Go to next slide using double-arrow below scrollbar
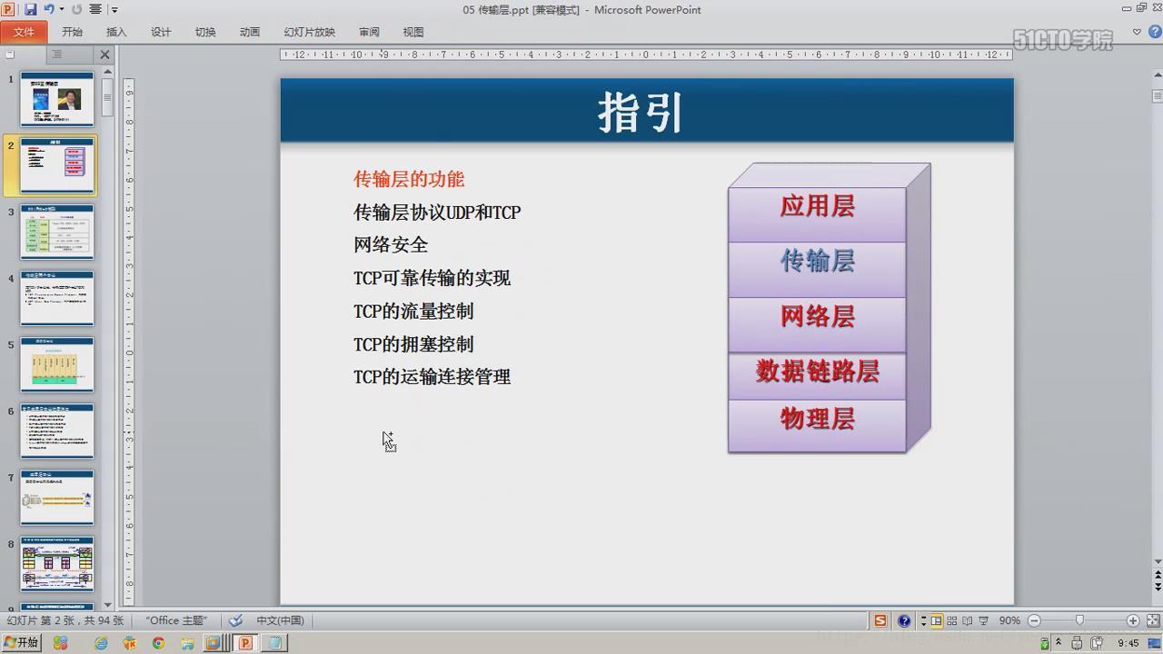 pos(1158,589)
